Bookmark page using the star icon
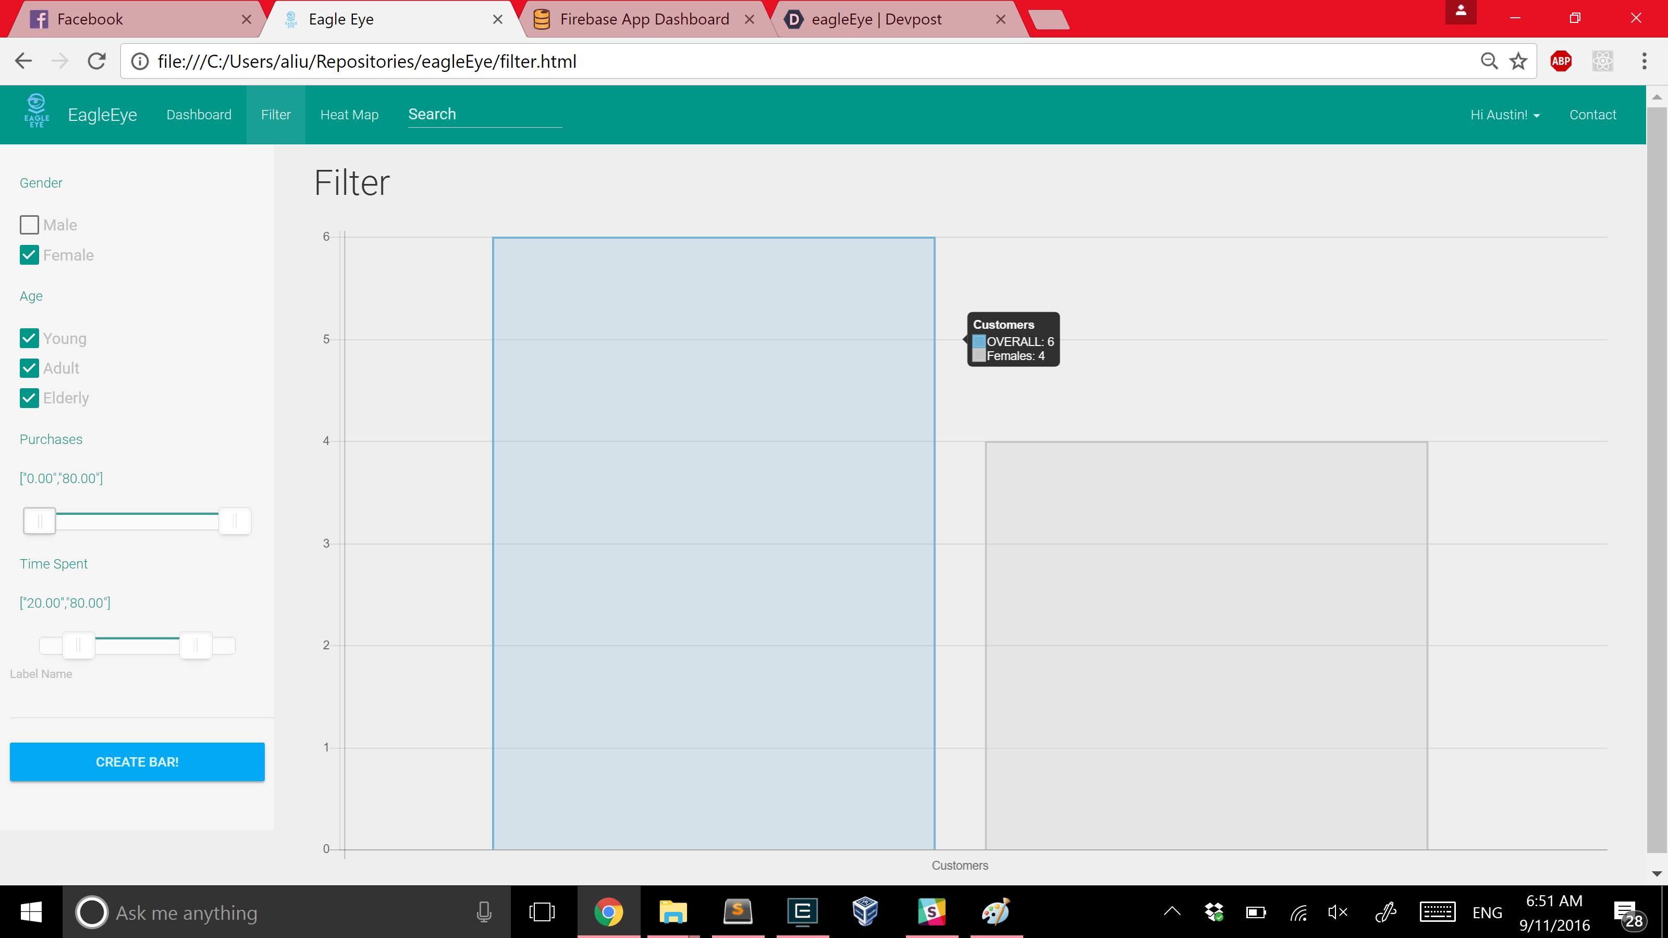Image resolution: width=1668 pixels, height=938 pixels. pyautogui.click(x=1518, y=61)
